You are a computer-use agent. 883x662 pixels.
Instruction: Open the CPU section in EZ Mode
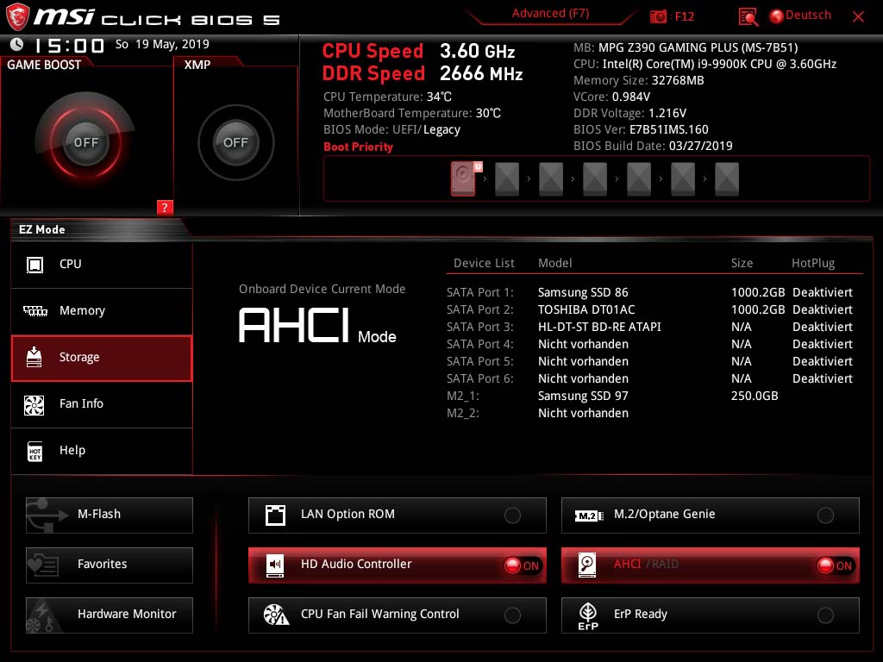[102, 265]
